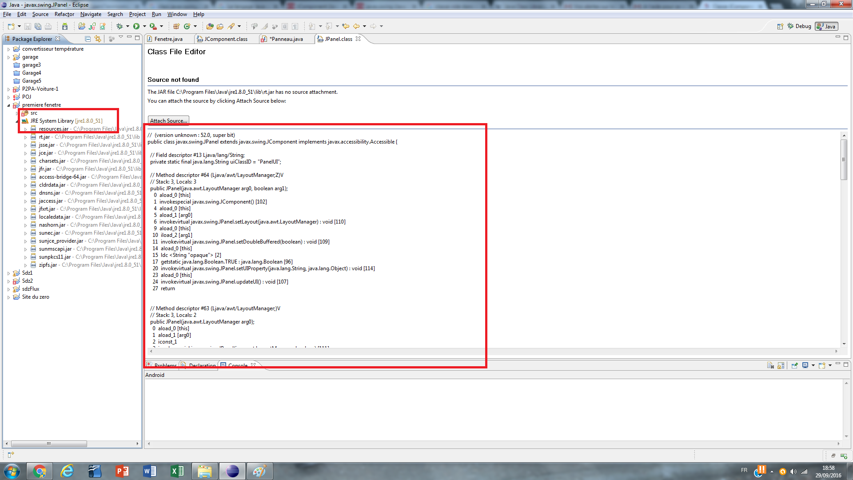Close the JPanel.class editor tab
The height and width of the screenshot is (480, 853).
358,39
